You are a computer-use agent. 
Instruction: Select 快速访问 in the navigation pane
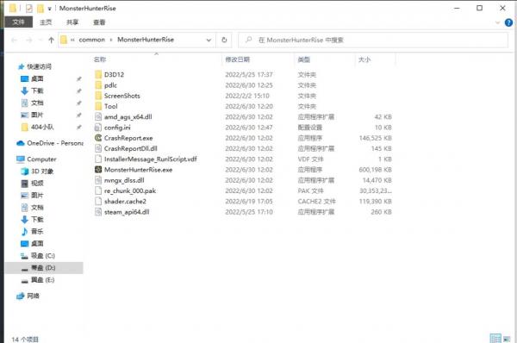click(x=39, y=66)
